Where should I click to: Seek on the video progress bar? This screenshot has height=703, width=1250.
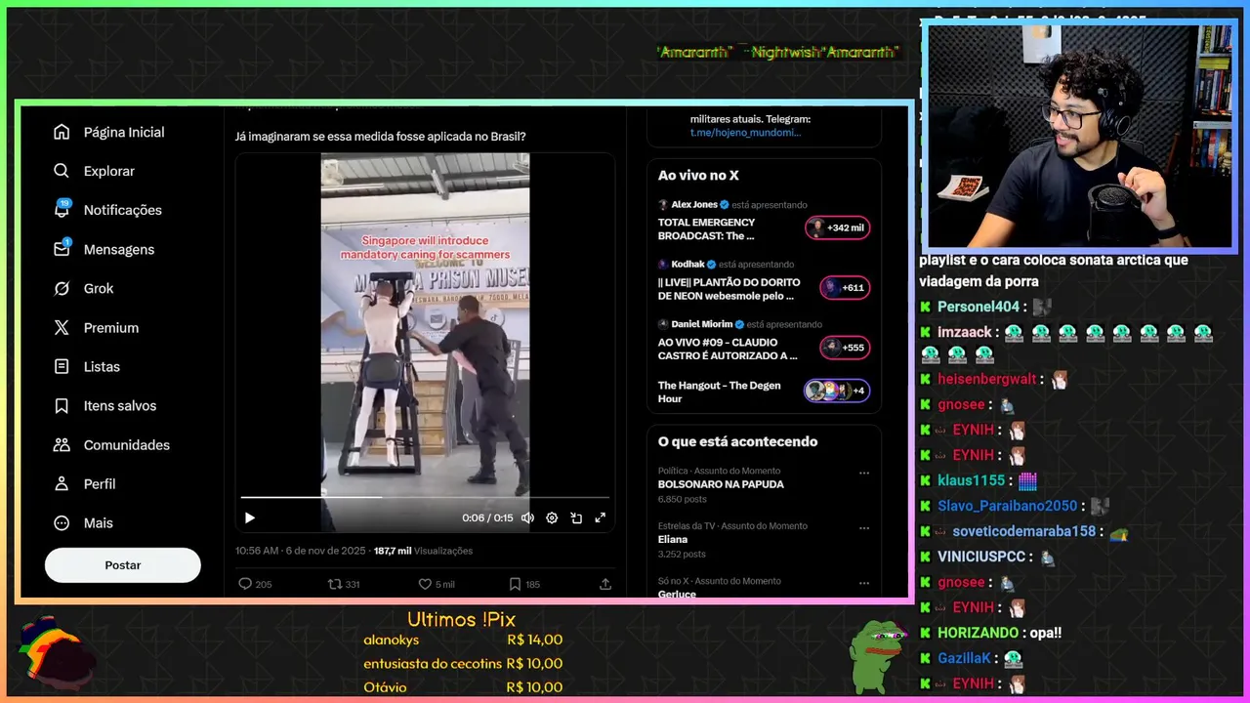[425, 497]
